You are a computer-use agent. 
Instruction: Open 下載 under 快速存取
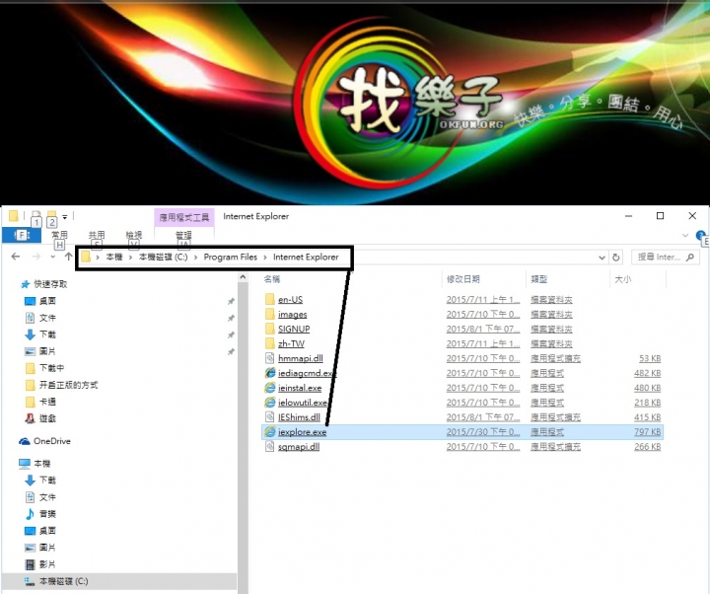pyautogui.click(x=40, y=334)
